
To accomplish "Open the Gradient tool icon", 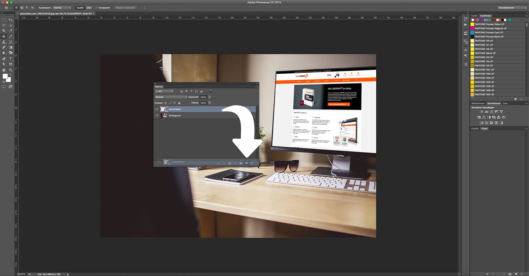I will tap(10, 47).
